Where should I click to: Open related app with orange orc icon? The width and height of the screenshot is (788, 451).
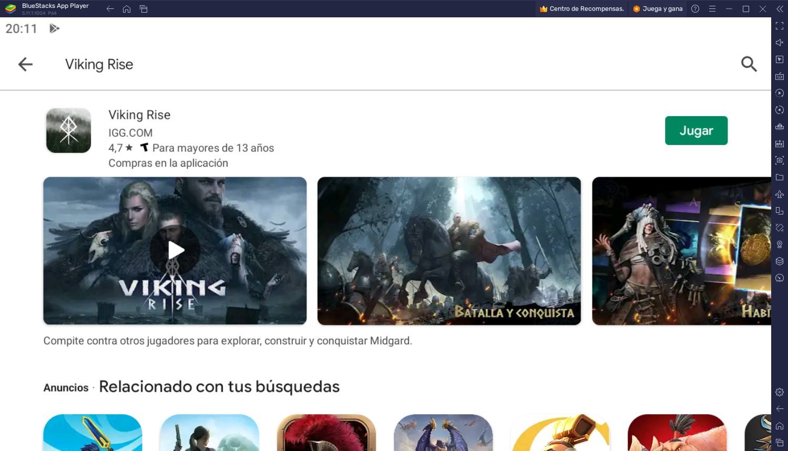pyautogui.click(x=677, y=433)
